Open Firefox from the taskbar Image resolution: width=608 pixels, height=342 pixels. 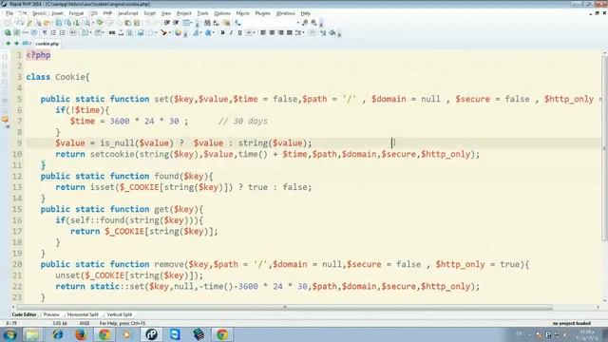pyautogui.click(x=81, y=334)
